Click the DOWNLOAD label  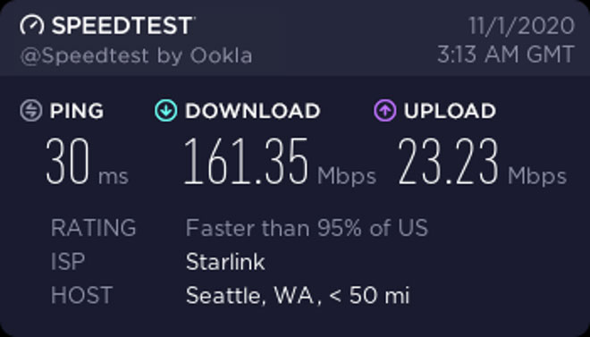(252, 111)
